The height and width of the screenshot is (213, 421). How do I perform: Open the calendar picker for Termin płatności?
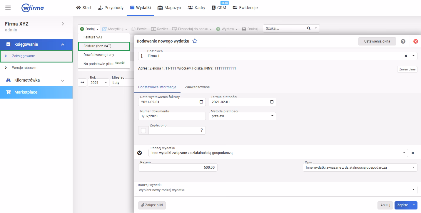tap(272, 102)
